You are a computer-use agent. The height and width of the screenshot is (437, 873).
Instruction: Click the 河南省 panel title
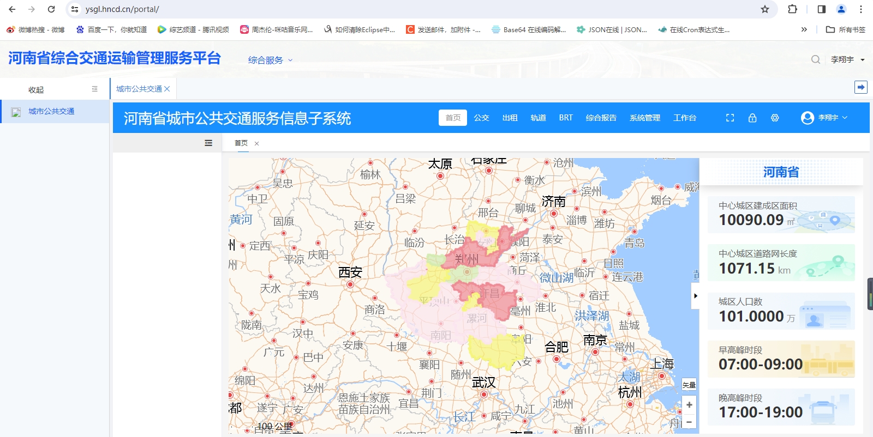[781, 172]
